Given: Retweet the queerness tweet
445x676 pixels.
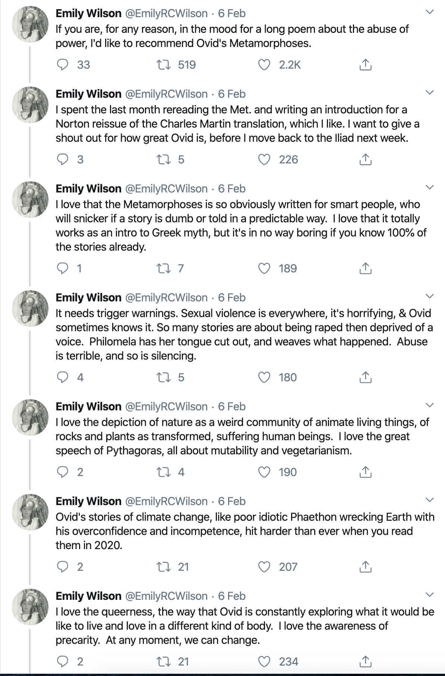Looking at the screenshot, I should click(163, 662).
